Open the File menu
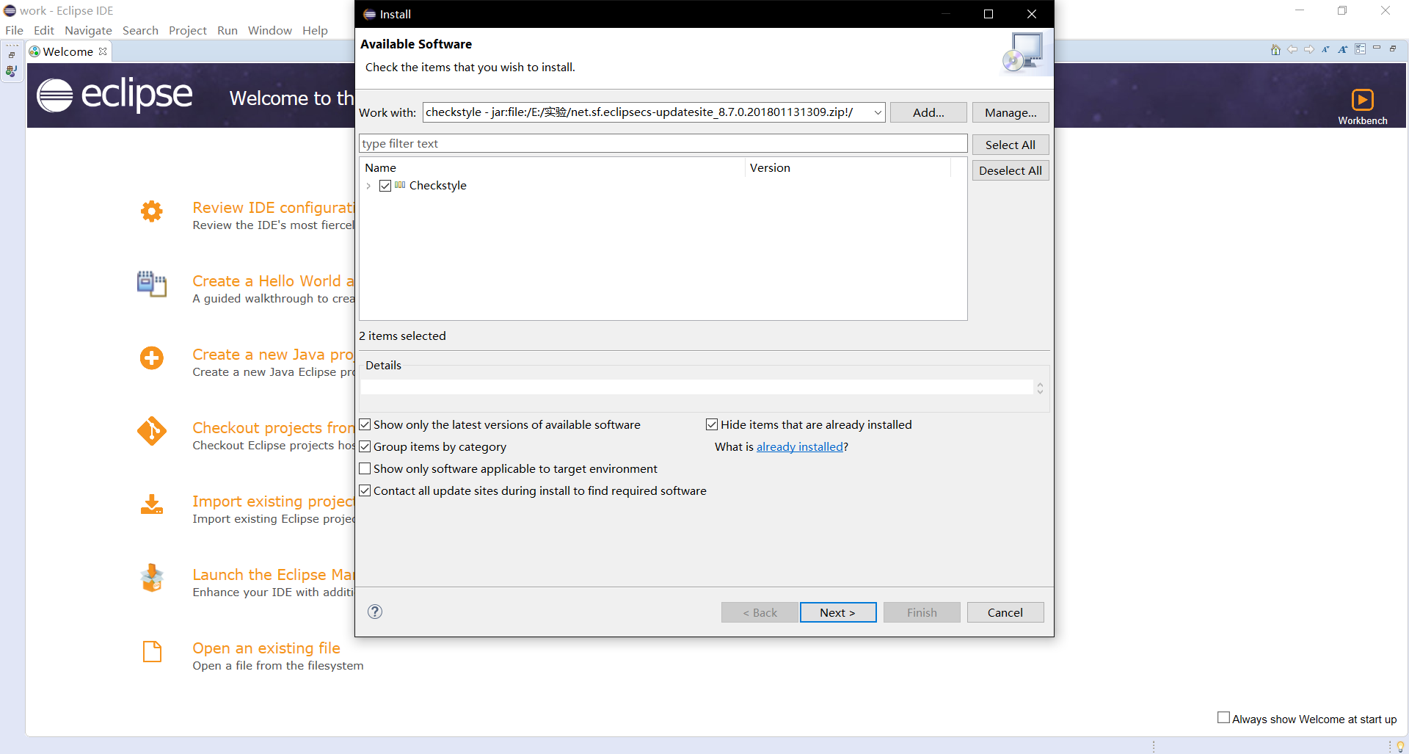1409x754 pixels. click(x=14, y=30)
